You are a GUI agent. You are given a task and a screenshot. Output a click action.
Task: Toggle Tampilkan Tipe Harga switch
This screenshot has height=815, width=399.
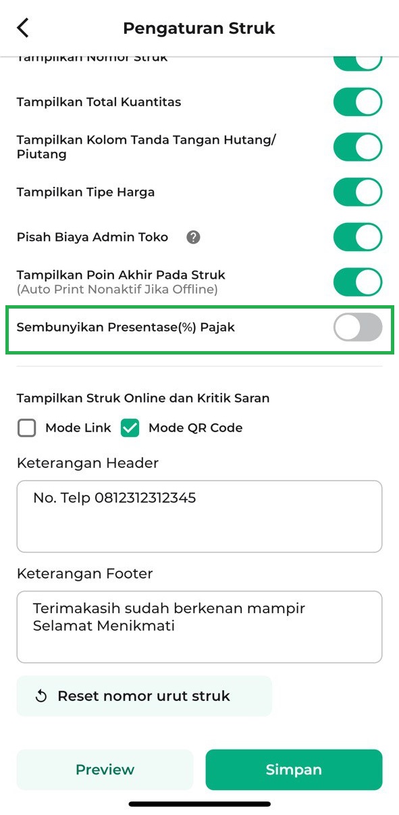pyautogui.click(x=358, y=192)
